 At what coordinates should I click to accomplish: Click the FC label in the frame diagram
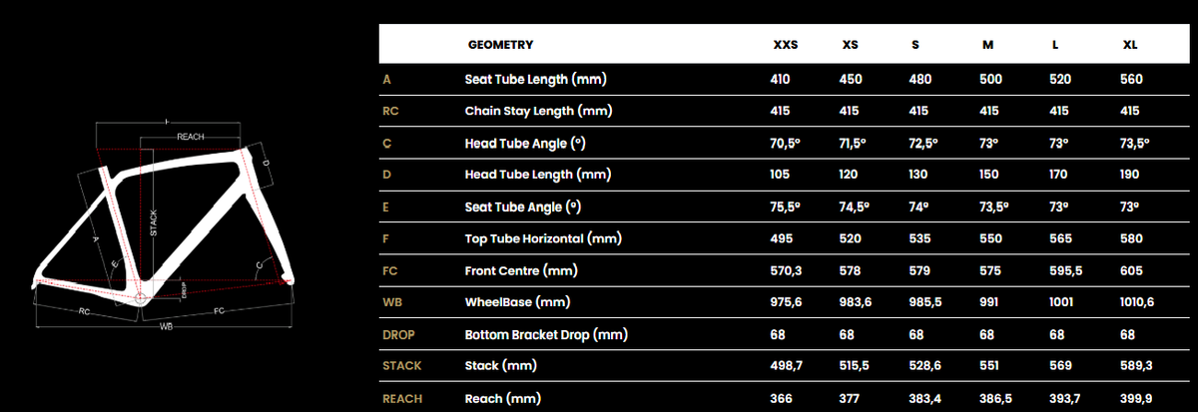tap(220, 310)
